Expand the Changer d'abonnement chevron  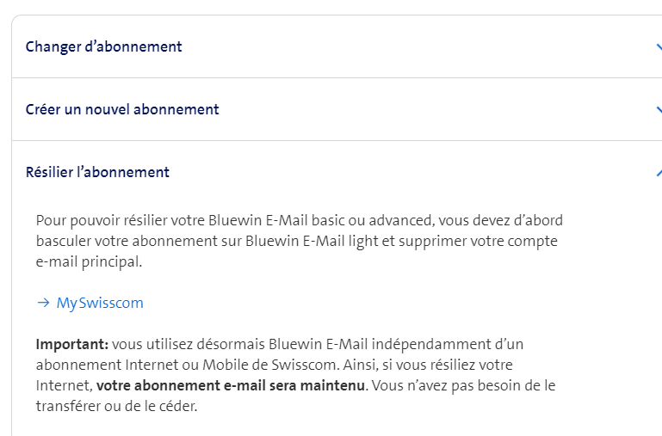(658, 46)
